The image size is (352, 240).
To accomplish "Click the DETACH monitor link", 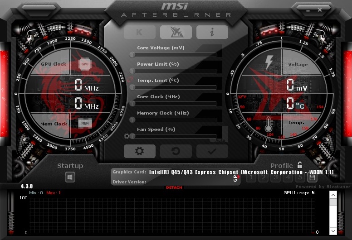I will pyautogui.click(x=174, y=187).
